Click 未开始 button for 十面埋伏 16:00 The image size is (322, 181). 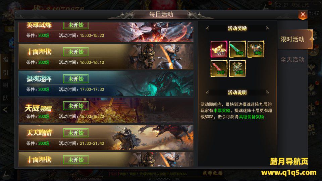point(76,52)
